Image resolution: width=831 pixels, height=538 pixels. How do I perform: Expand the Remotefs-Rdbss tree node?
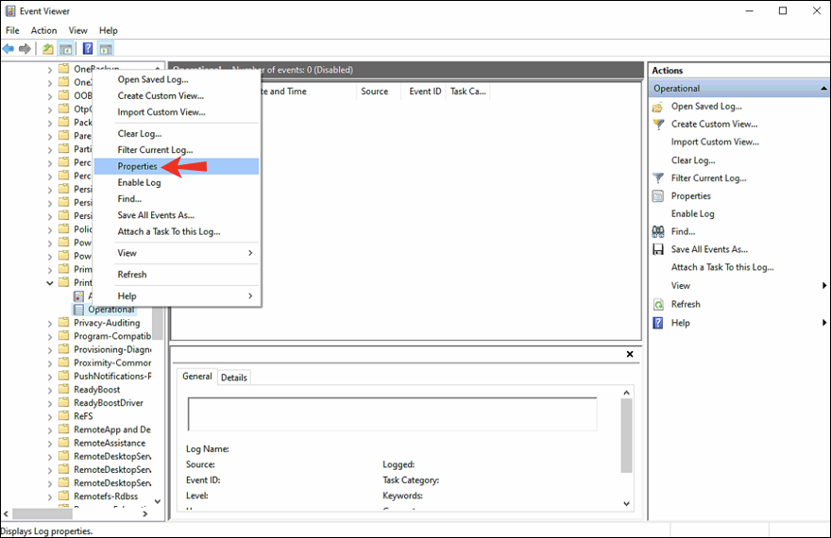point(50,496)
